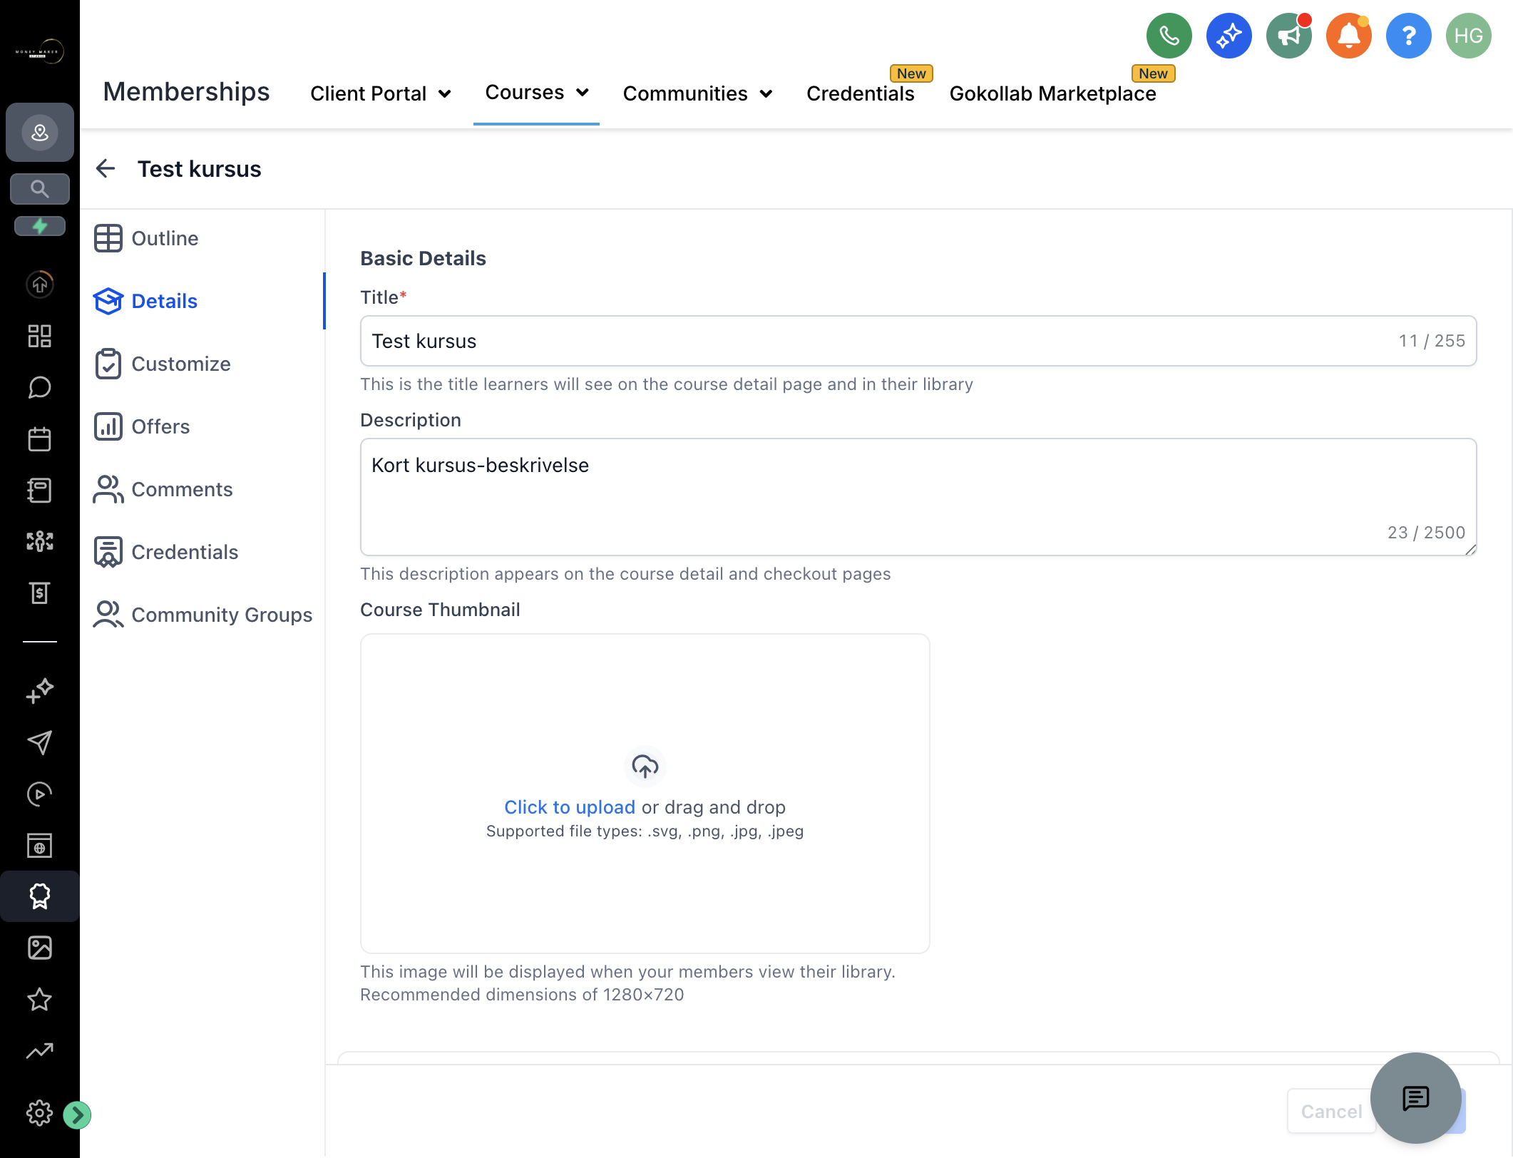This screenshot has width=1513, height=1158.
Task: Open the Gokollab Marketplace tab
Action: (1053, 93)
